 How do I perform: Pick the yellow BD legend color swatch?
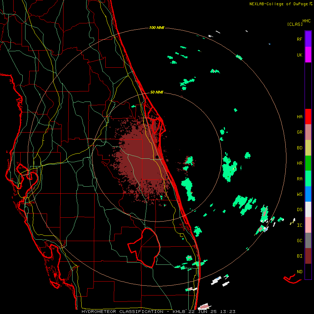point(308,148)
